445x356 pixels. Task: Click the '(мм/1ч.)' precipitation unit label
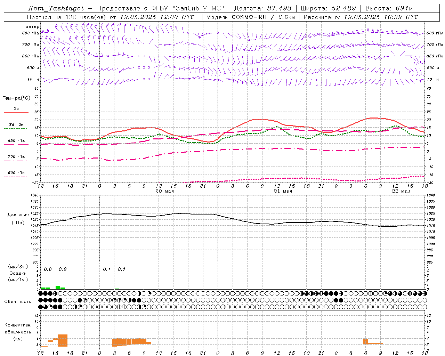18,280
